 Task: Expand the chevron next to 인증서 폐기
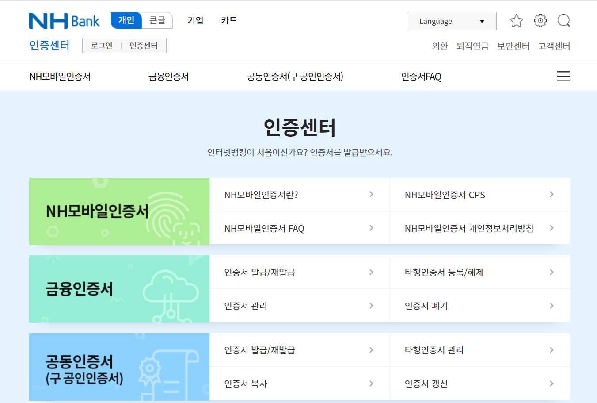(551, 306)
